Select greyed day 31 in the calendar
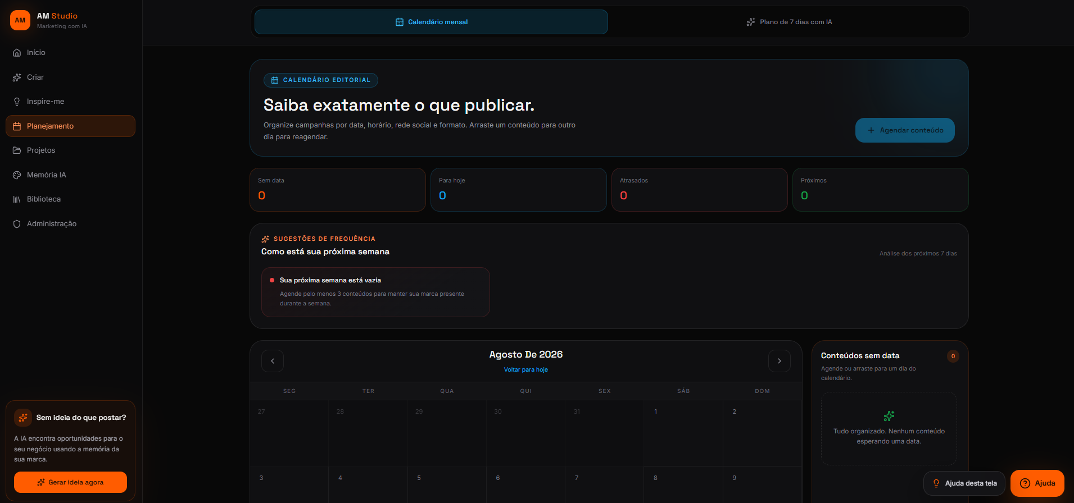 (605, 433)
